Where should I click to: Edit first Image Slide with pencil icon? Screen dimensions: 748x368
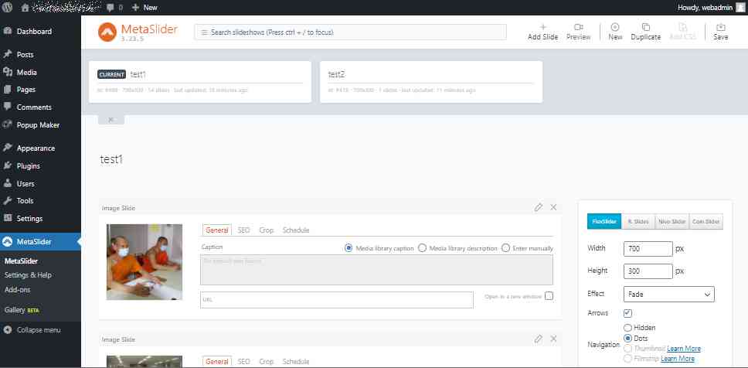coord(539,207)
